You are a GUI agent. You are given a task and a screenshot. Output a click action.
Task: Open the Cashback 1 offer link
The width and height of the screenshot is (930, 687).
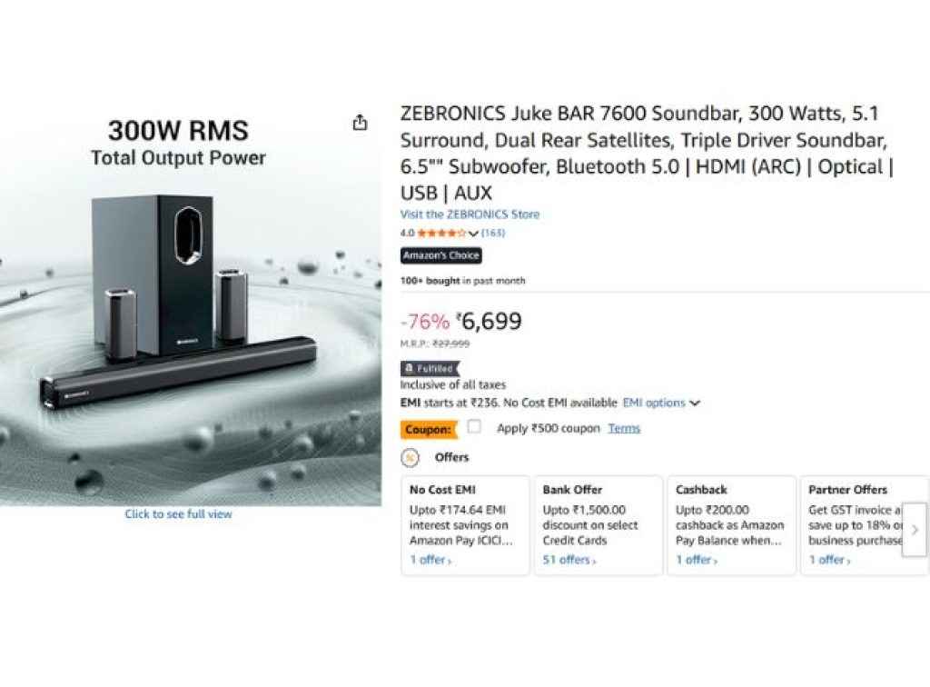click(x=697, y=560)
